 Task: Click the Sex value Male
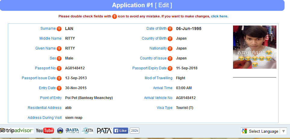pos(69,58)
